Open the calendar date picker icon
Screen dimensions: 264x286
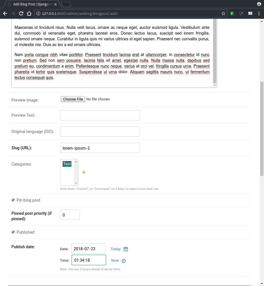(x=126, y=249)
